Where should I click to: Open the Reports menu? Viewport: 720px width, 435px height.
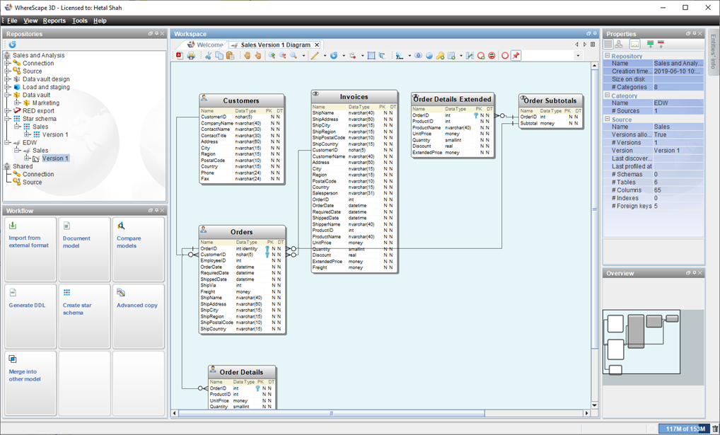[x=54, y=21]
